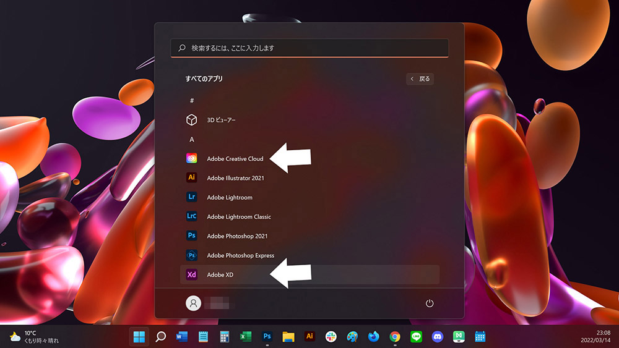Screen dimensions: 619x348
Task: Launch Firefox from the taskbar
Action: pyautogui.click(x=373, y=337)
